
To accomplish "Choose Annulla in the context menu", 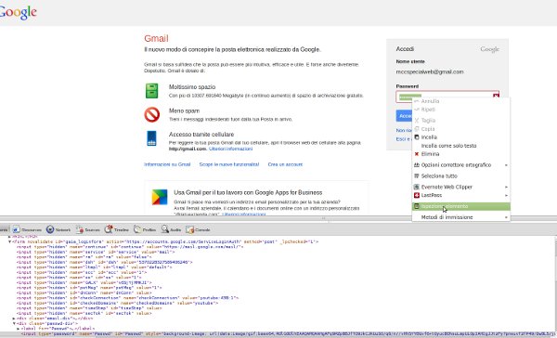I will 461,101.
